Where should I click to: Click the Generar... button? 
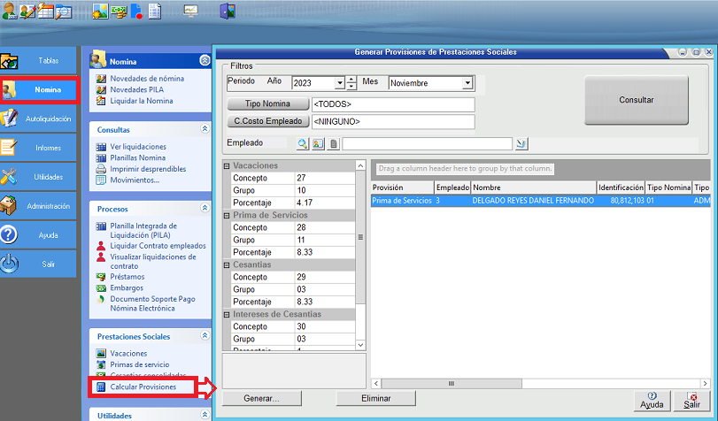pos(261,399)
